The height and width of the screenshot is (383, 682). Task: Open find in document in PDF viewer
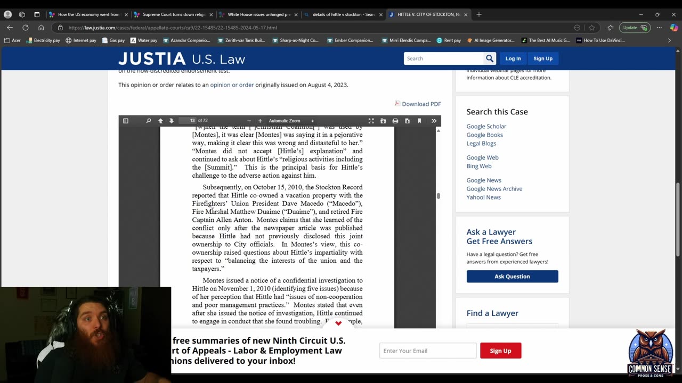[149, 121]
